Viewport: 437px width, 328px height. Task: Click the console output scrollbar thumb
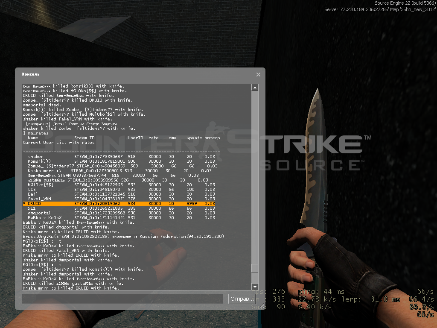point(255,268)
